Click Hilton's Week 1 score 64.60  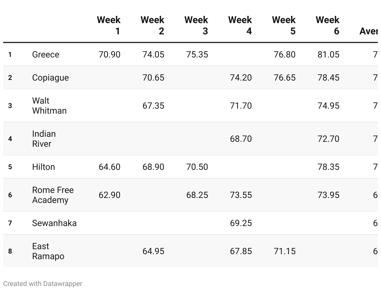tap(109, 167)
